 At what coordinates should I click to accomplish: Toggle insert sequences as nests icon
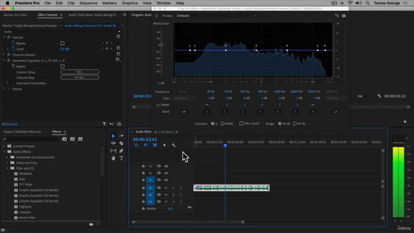(x=136, y=145)
